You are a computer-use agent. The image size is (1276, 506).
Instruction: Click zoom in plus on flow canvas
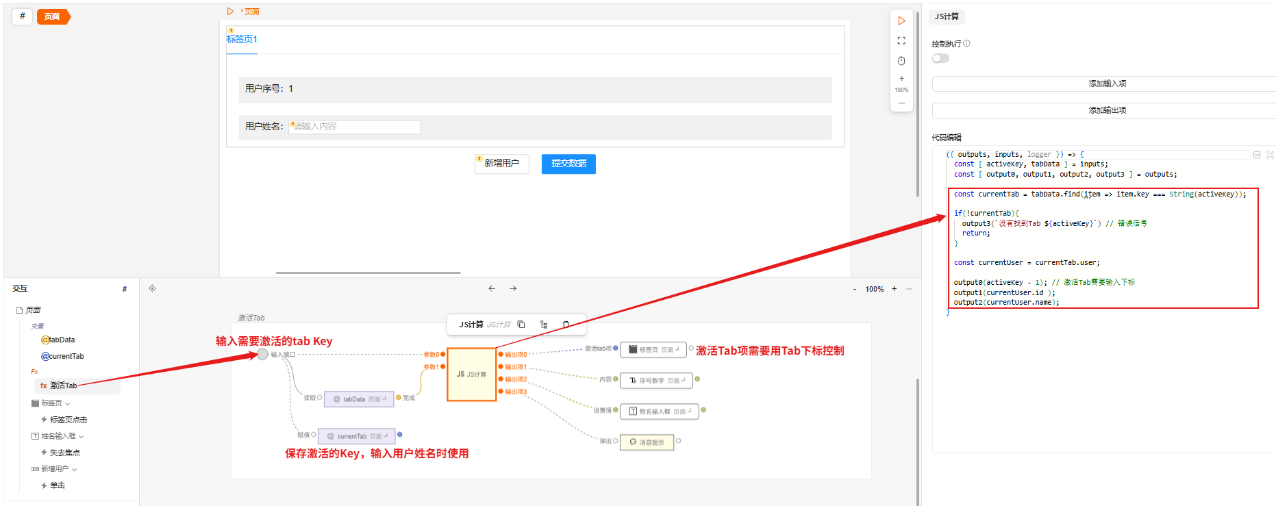[894, 289]
